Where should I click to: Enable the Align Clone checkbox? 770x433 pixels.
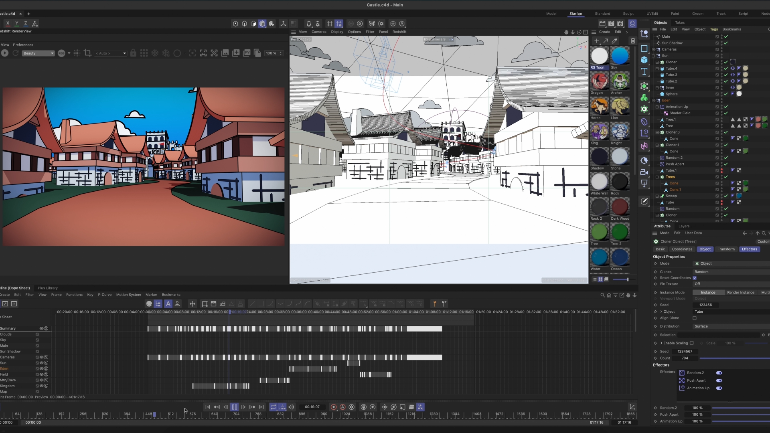(695, 318)
